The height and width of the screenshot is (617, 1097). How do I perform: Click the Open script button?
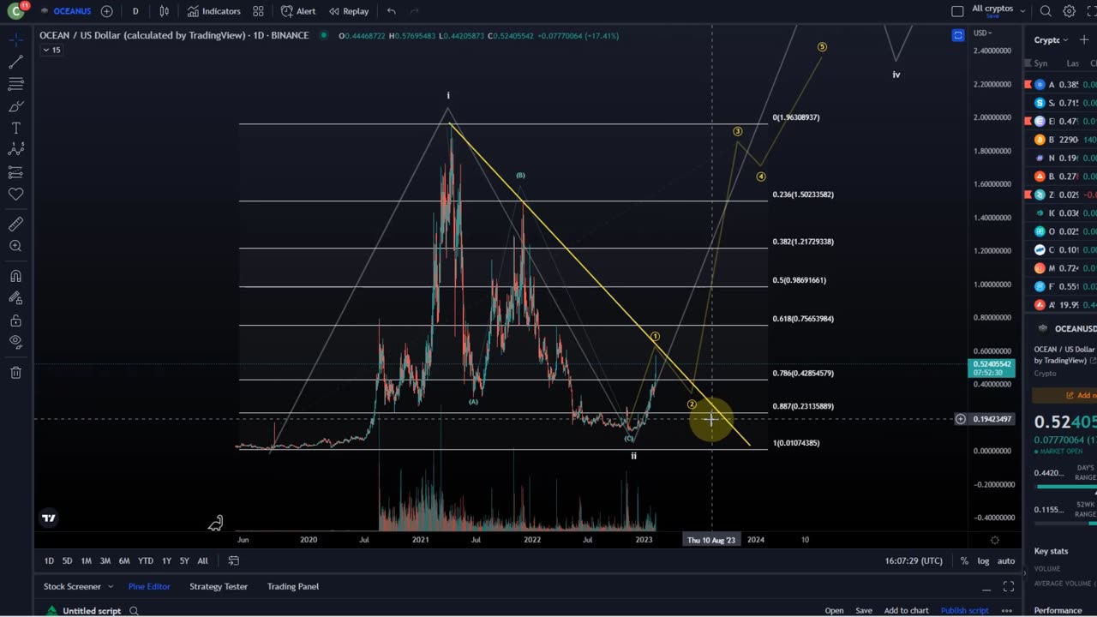pyautogui.click(x=834, y=611)
